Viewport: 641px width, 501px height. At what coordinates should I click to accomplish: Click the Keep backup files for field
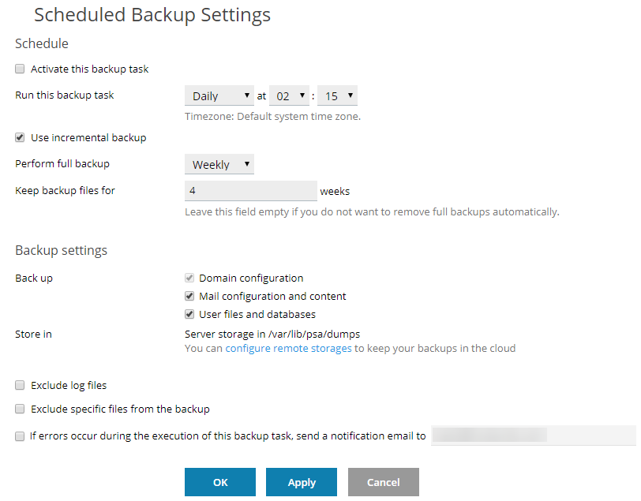point(250,191)
